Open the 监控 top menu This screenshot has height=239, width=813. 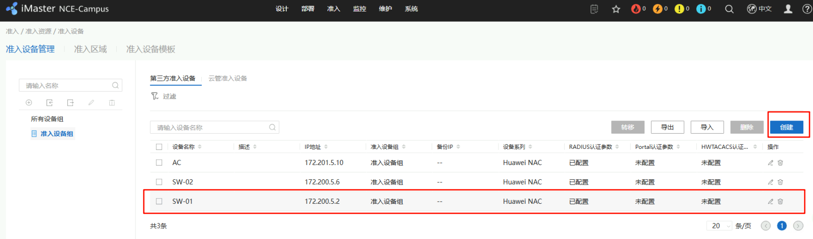pyautogui.click(x=359, y=9)
